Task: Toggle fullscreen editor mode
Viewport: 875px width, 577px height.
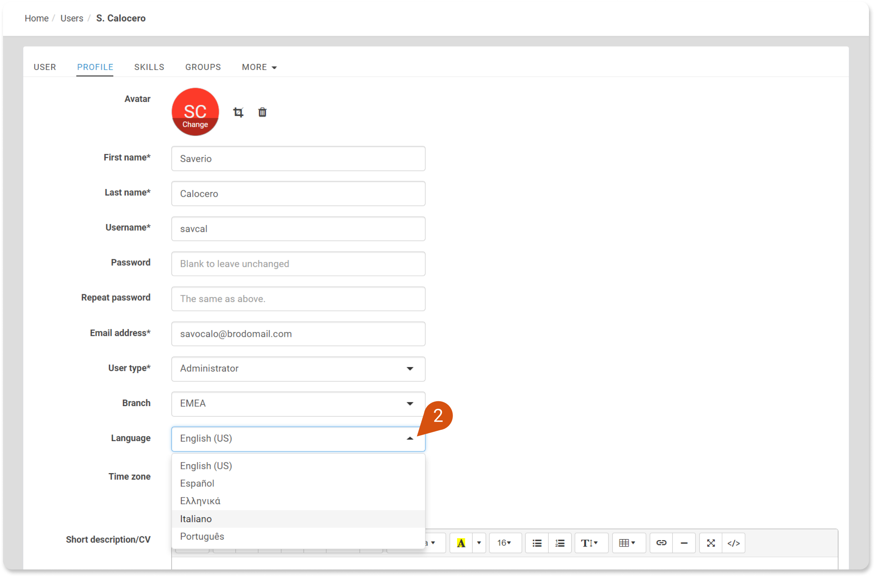Action: 711,543
